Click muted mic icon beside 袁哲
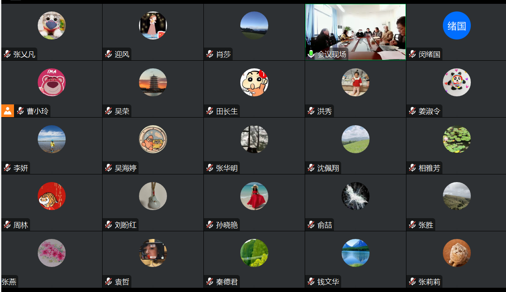506x292 pixels. pos(108,281)
